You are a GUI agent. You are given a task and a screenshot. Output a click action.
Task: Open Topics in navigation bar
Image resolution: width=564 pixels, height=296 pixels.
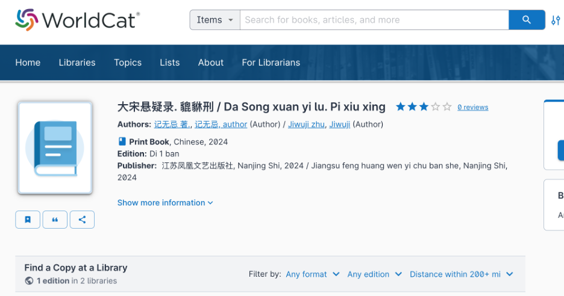pos(128,63)
